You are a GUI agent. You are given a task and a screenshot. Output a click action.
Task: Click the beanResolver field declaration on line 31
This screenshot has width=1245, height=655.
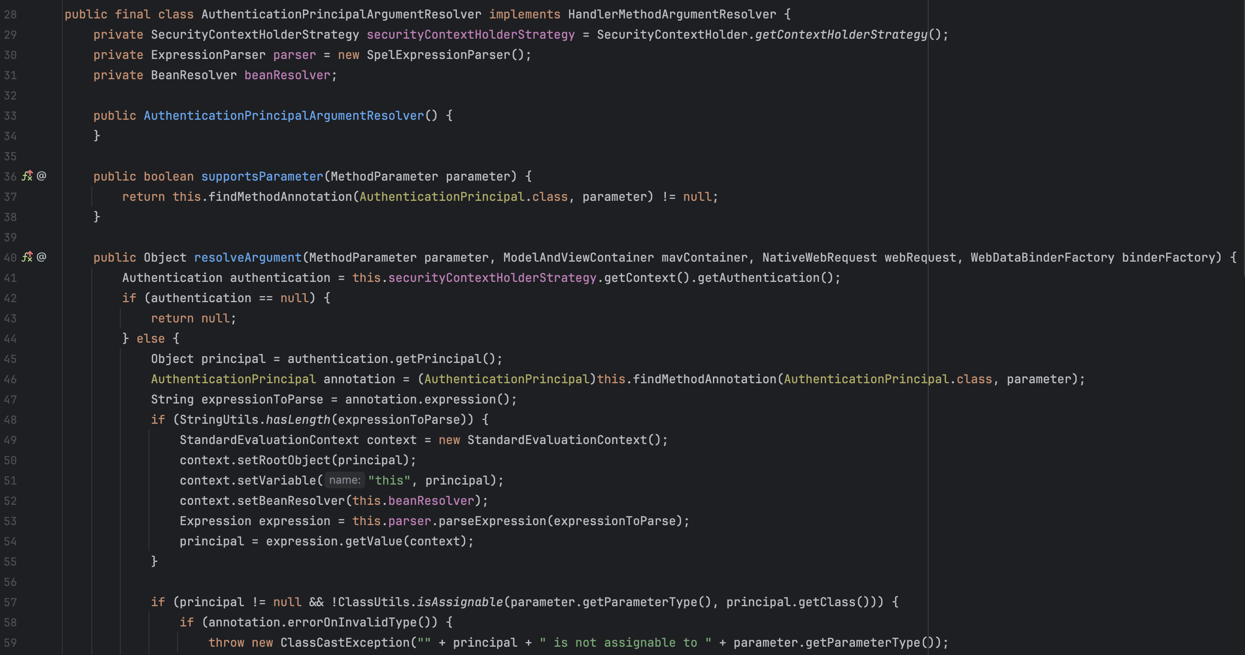(287, 75)
